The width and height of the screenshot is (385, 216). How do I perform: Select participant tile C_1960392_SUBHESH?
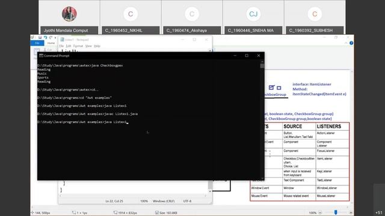[315, 17]
